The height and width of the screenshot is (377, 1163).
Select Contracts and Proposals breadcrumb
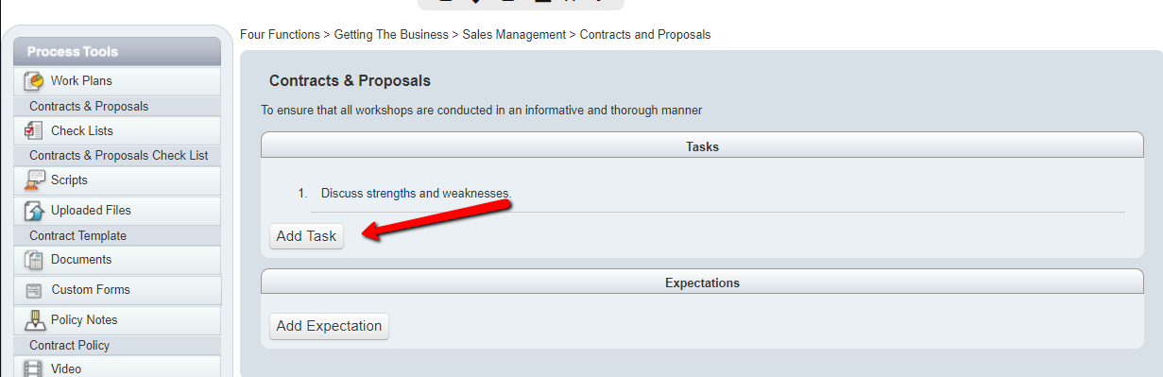point(645,34)
